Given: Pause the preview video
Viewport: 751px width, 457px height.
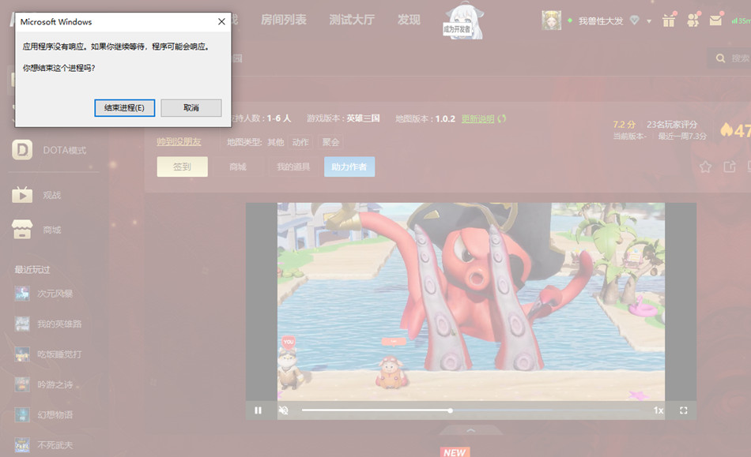Looking at the screenshot, I should [259, 410].
